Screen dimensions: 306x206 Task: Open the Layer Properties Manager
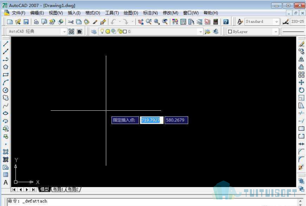coord(94,31)
